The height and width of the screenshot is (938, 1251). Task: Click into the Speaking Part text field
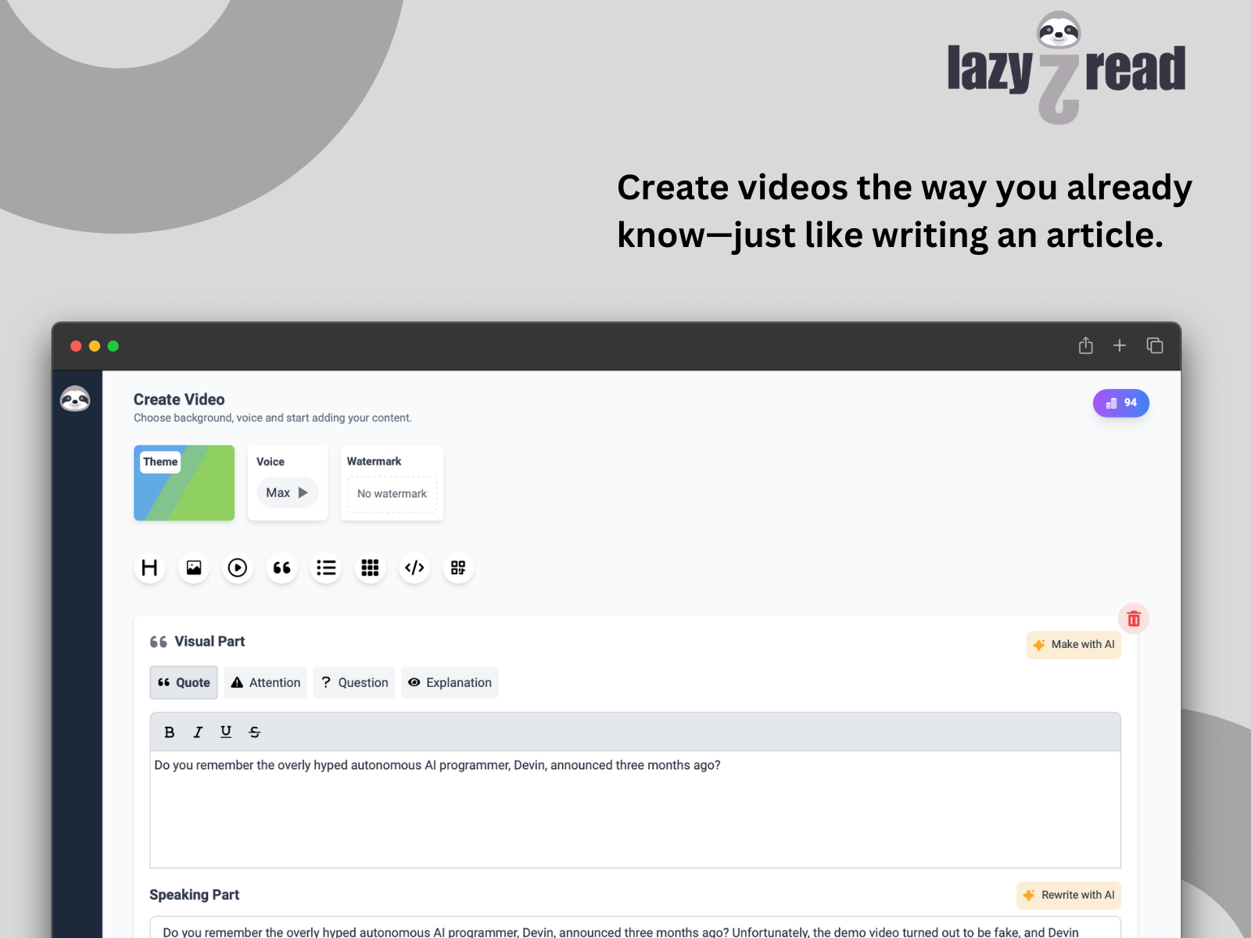pyautogui.click(x=635, y=928)
